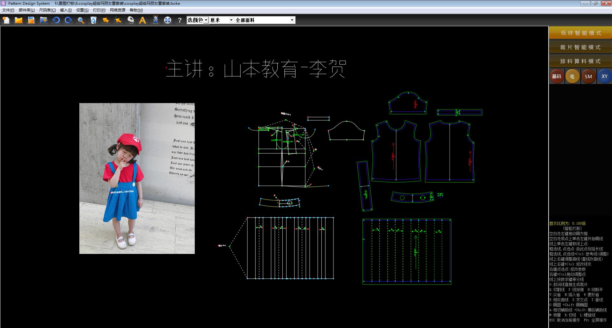612x328 pixels.
Task: Toggle the orange 毛 round button
Action: point(572,76)
